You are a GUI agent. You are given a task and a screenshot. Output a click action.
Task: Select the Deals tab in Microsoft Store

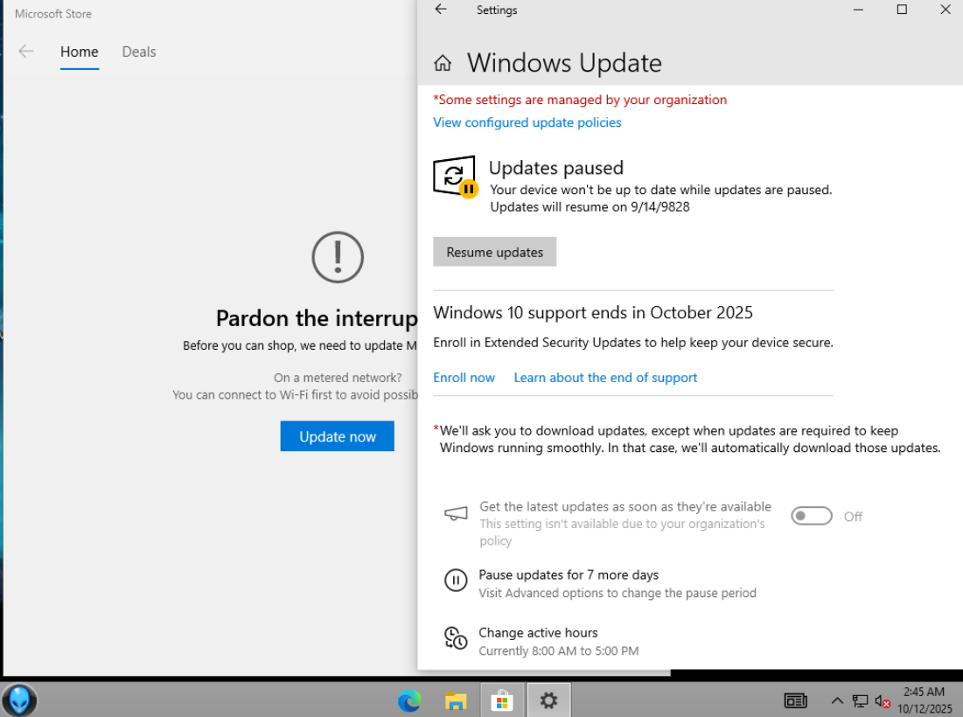[139, 52]
